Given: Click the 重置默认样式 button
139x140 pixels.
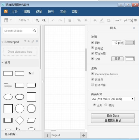Looking at the screenshot, I should [113, 121].
